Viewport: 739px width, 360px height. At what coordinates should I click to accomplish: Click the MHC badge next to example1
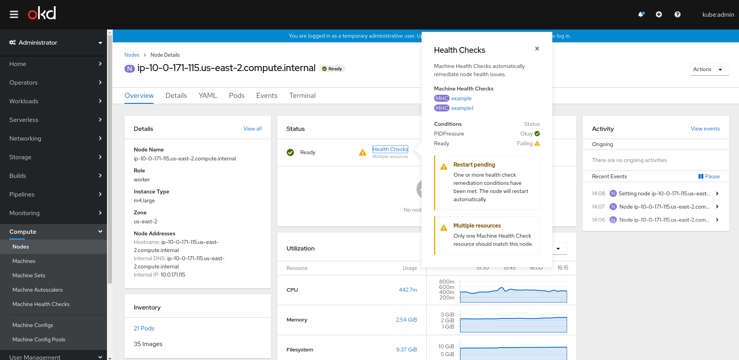coord(442,108)
